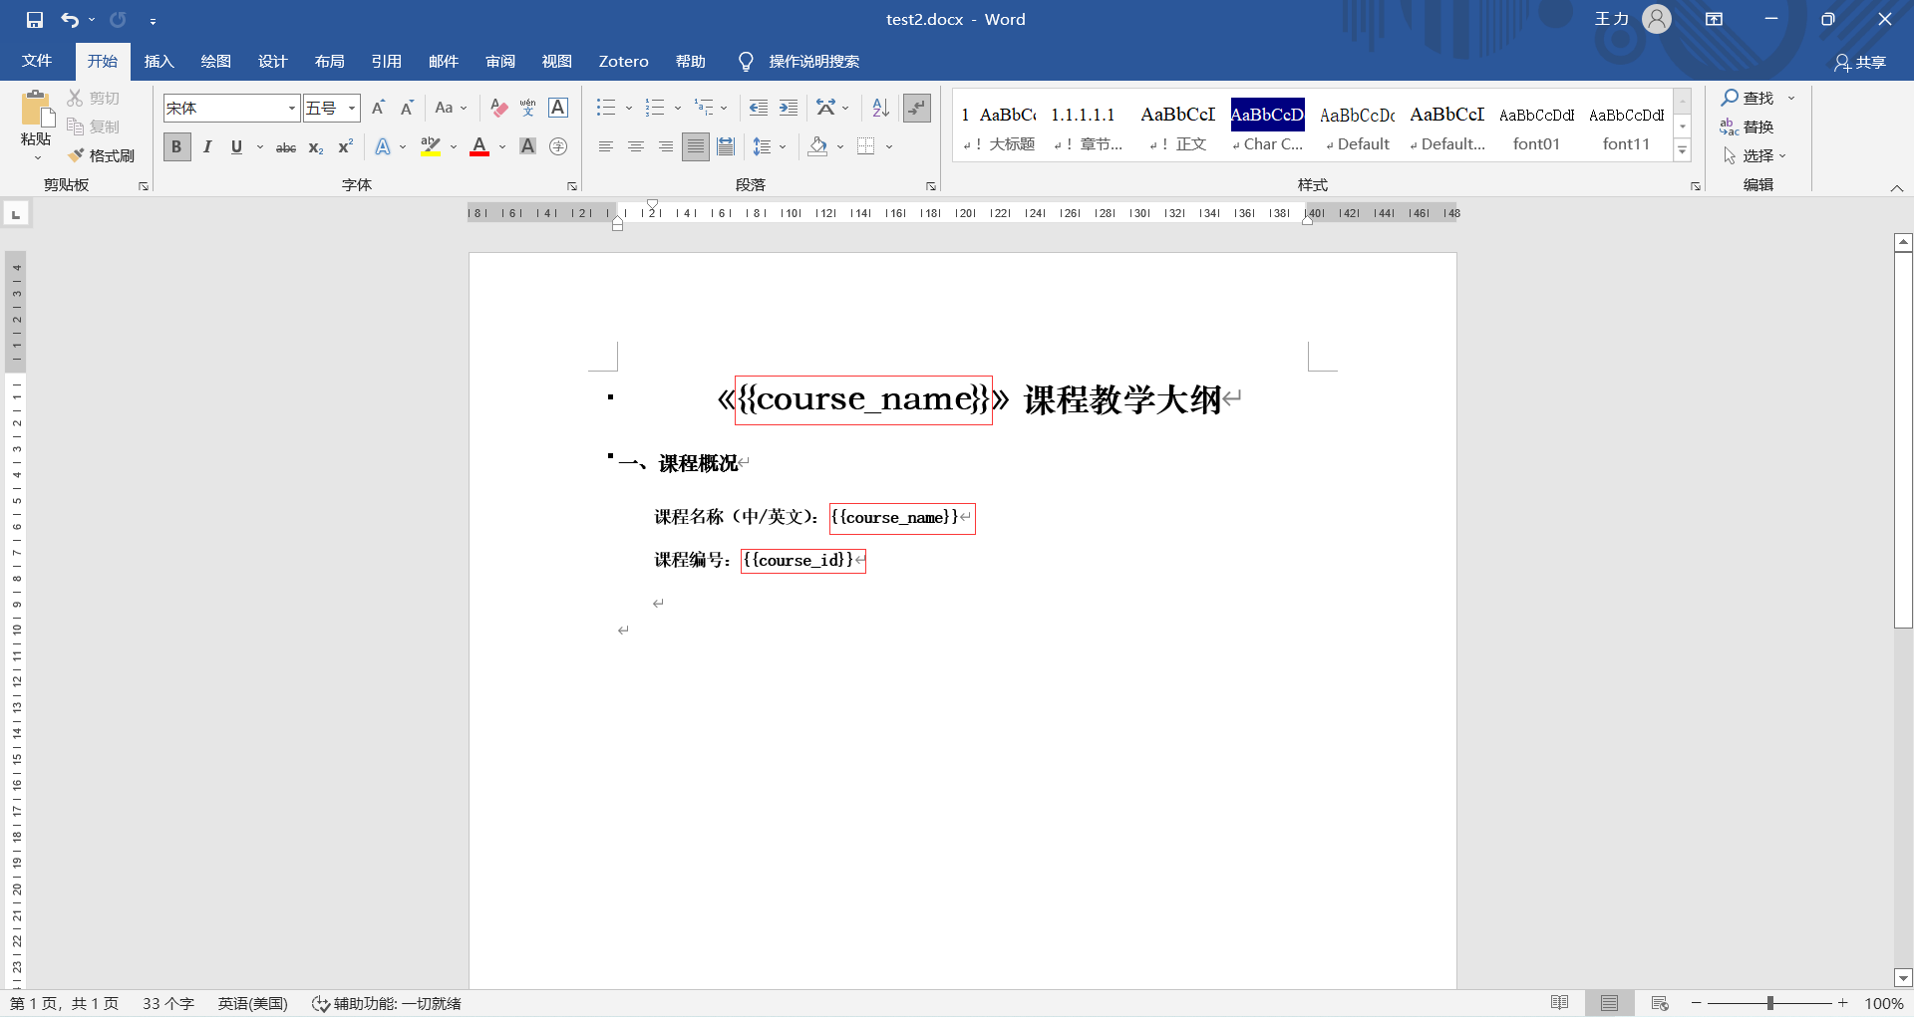1914x1017 pixels.
Task: Switch to 插入 tab
Action: coord(159,62)
